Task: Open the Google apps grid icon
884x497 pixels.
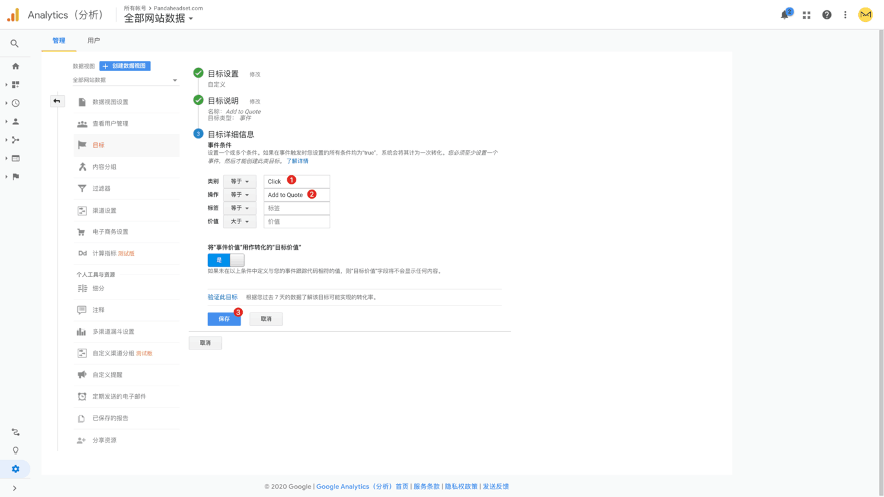Action: tap(806, 15)
